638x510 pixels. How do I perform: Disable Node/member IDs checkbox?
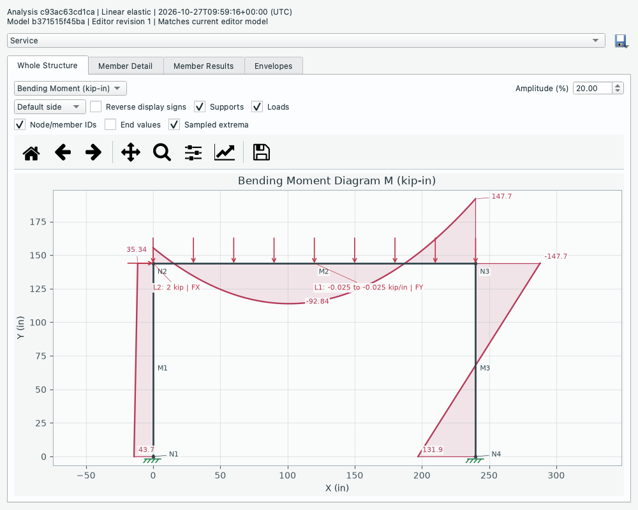[20, 124]
